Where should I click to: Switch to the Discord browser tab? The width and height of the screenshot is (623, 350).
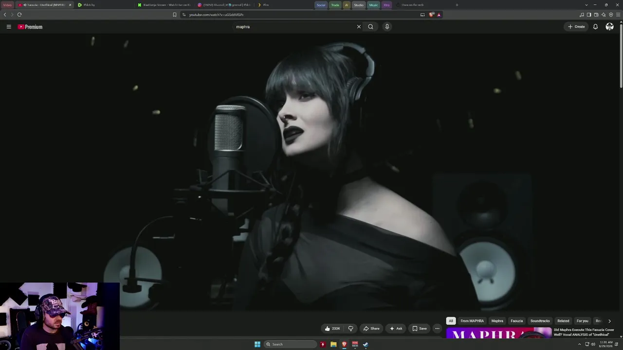pos(224,5)
